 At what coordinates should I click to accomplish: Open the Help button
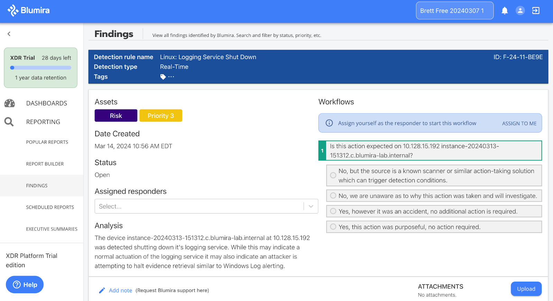(x=25, y=284)
